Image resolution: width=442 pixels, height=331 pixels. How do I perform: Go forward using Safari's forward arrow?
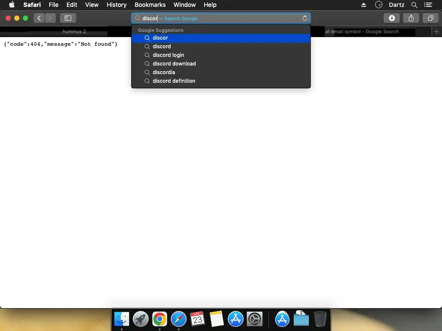pyautogui.click(x=50, y=18)
